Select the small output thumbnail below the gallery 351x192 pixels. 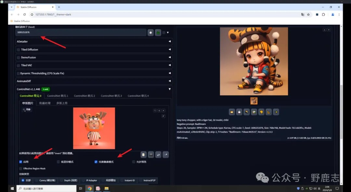254,101
